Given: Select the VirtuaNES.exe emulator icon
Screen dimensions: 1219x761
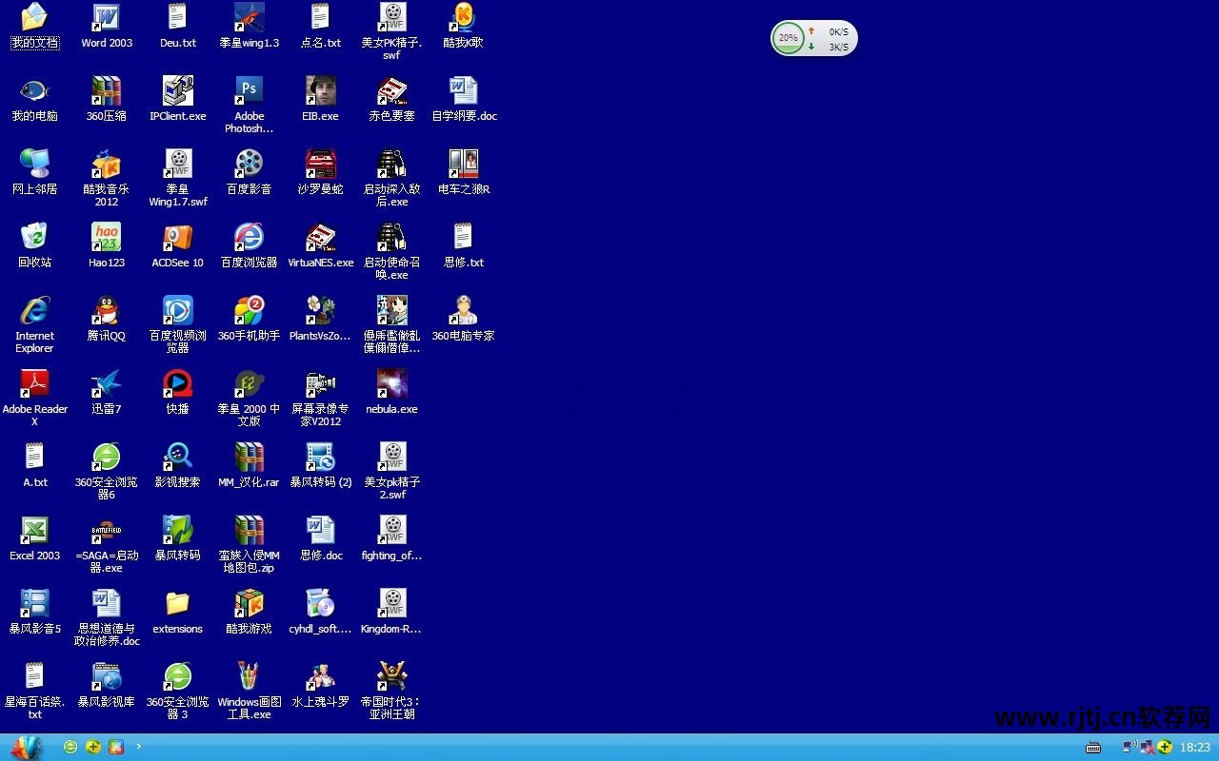Looking at the screenshot, I should coord(320,238).
